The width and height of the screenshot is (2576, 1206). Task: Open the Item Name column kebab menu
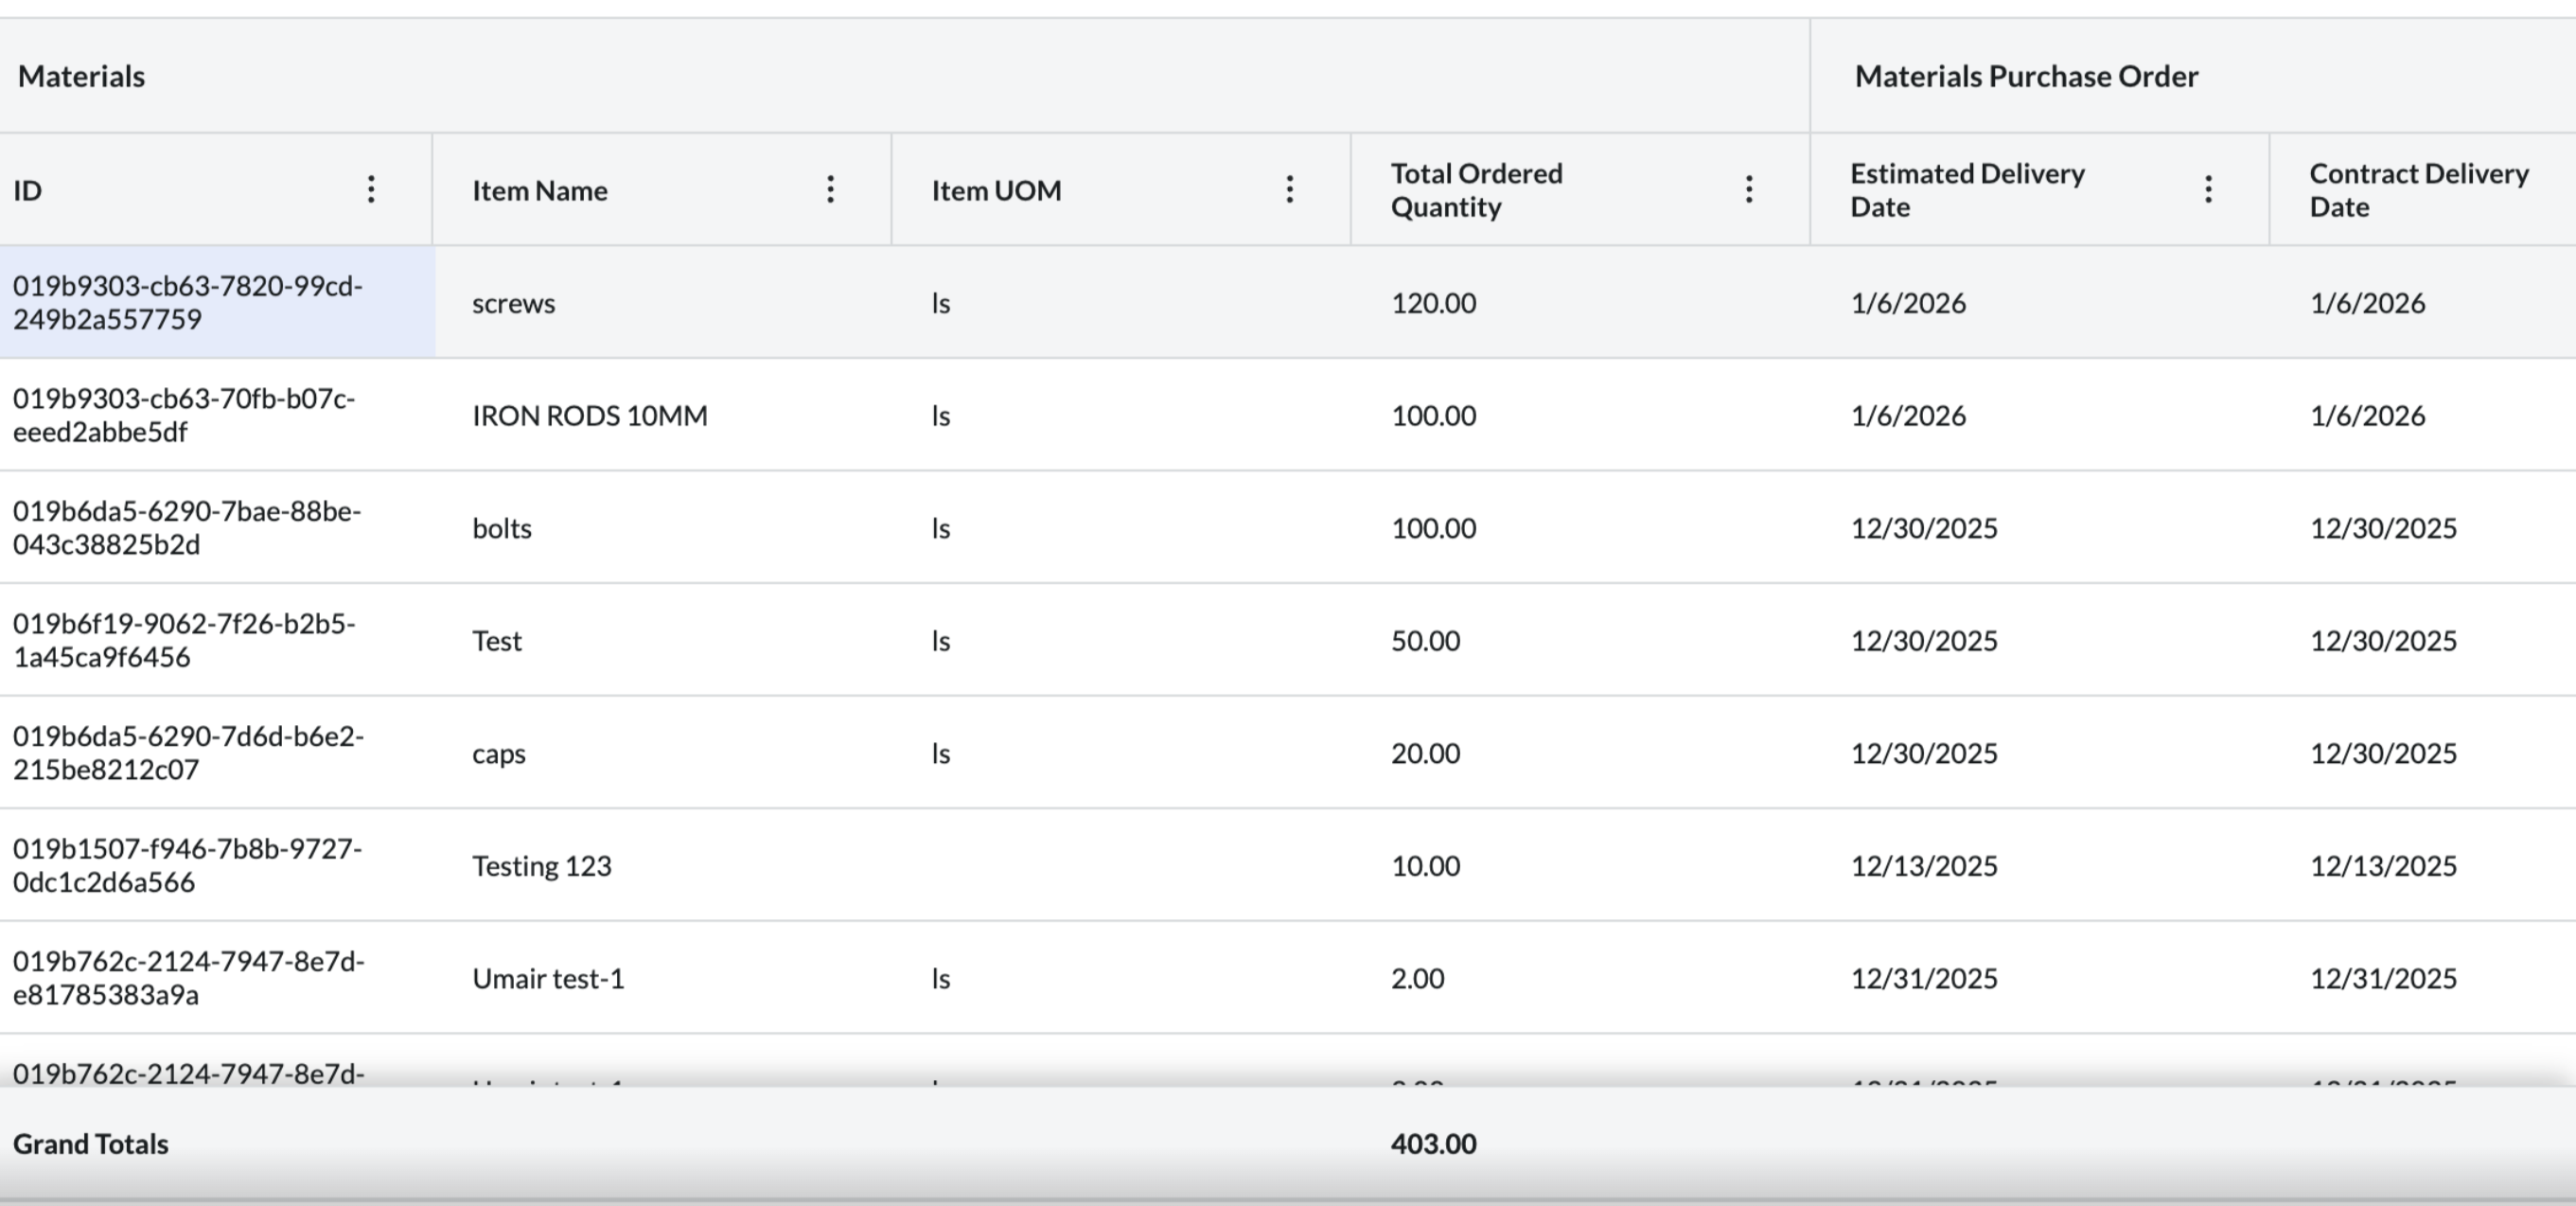point(830,189)
